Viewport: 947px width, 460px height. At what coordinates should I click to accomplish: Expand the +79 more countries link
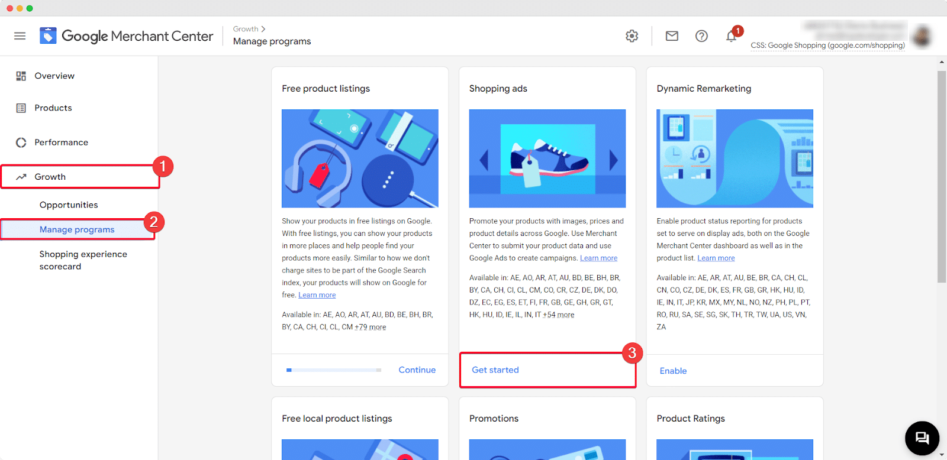[370, 327]
